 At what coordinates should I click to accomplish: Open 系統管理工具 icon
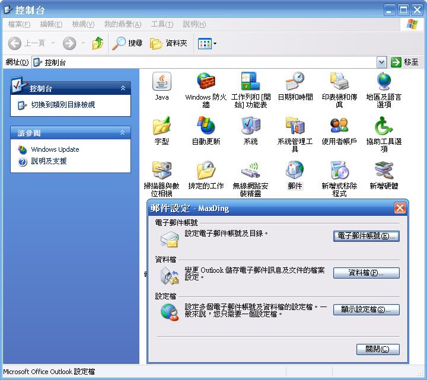(x=295, y=126)
